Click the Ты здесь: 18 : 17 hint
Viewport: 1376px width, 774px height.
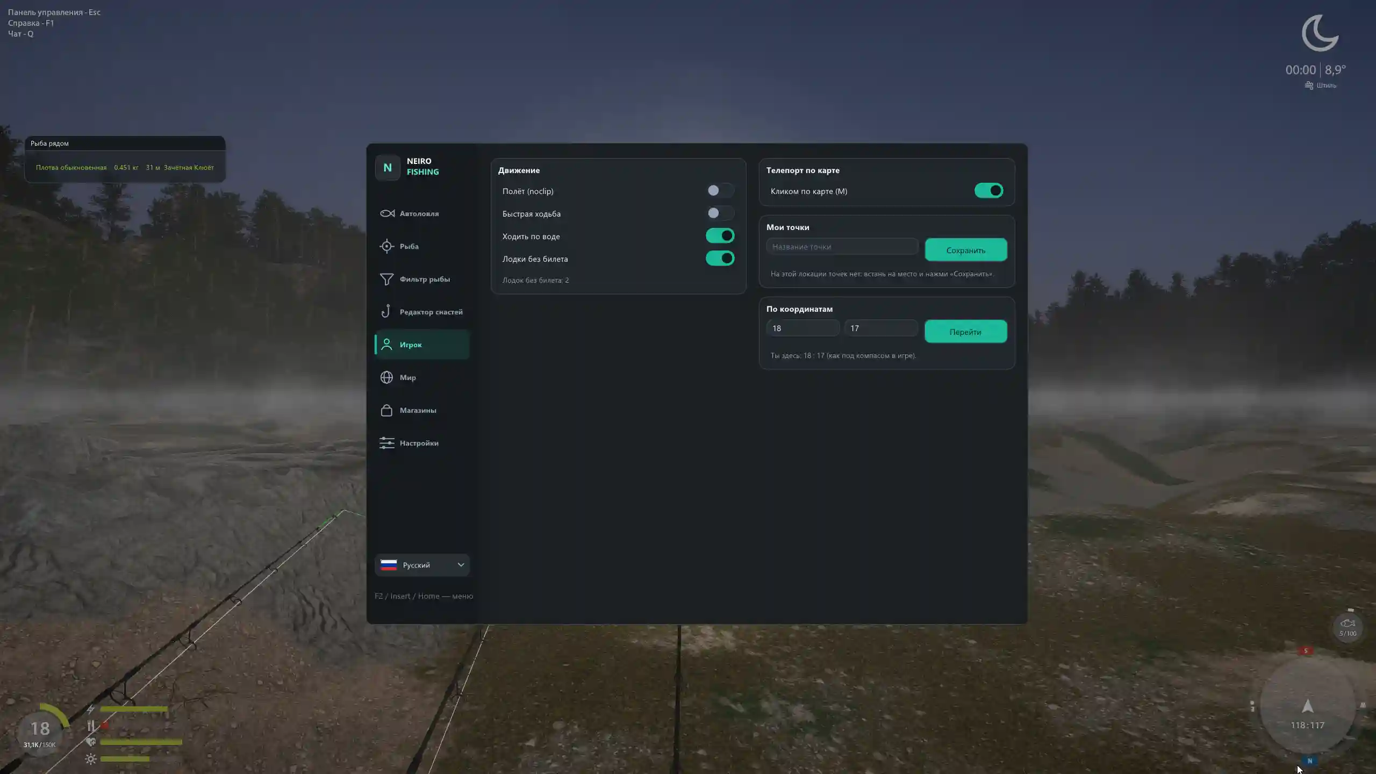pos(843,355)
